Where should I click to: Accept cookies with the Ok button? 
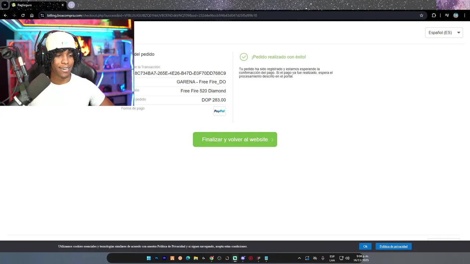365,246
